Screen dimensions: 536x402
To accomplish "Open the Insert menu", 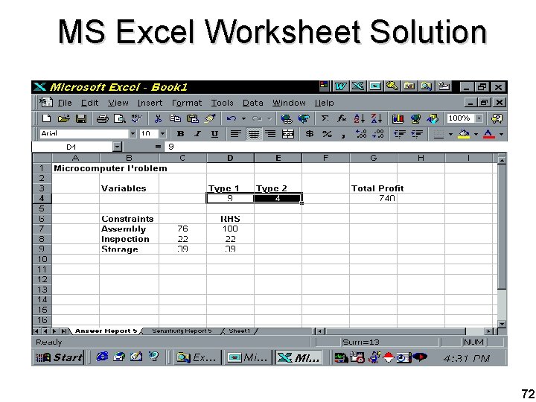I will coord(150,103).
